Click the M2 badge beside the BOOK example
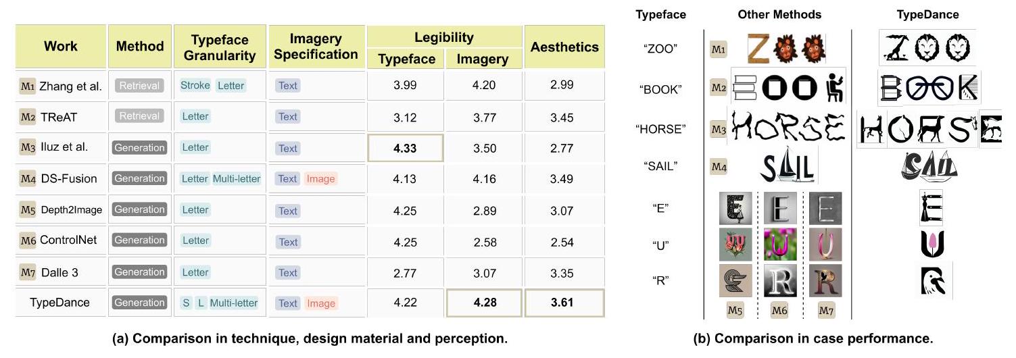The height and width of the screenshot is (358, 1016). (718, 88)
